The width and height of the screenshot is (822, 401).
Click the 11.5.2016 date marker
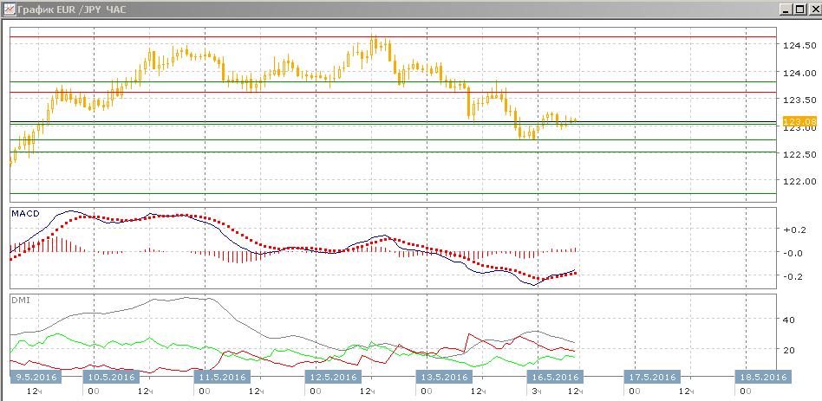coord(223,377)
